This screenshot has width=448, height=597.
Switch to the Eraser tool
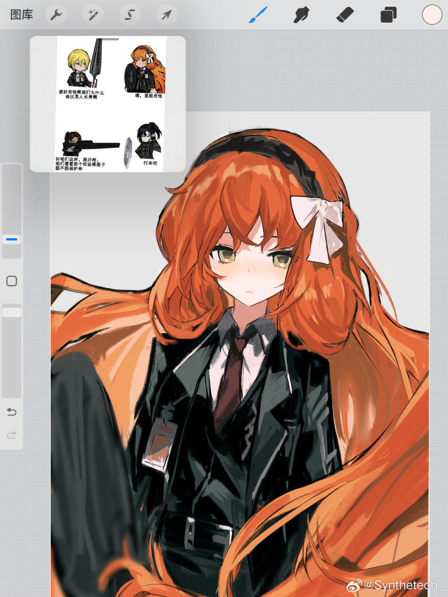[344, 15]
